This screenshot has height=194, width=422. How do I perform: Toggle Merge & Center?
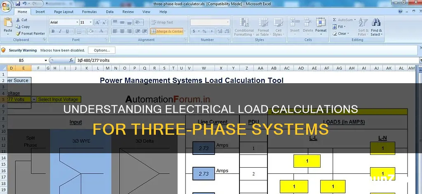(x=166, y=31)
